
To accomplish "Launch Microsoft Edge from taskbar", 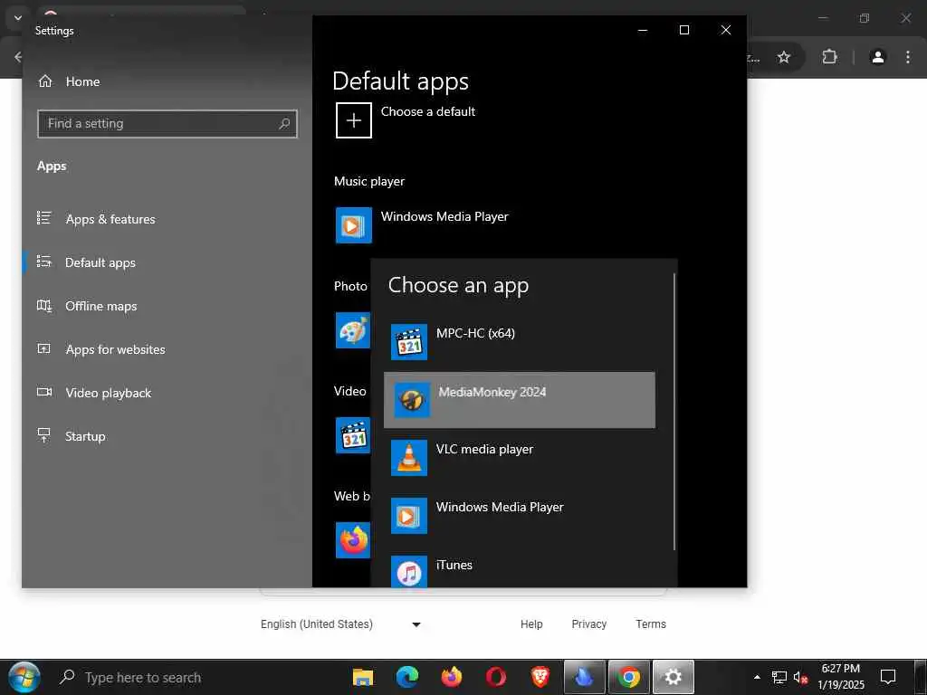I will pyautogui.click(x=407, y=677).
